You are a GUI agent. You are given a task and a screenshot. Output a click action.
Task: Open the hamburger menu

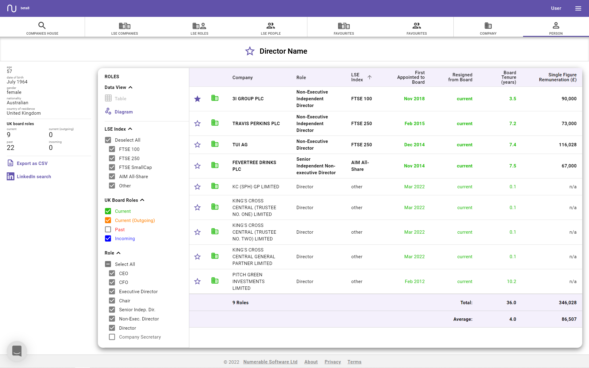[x=578, y=8]
